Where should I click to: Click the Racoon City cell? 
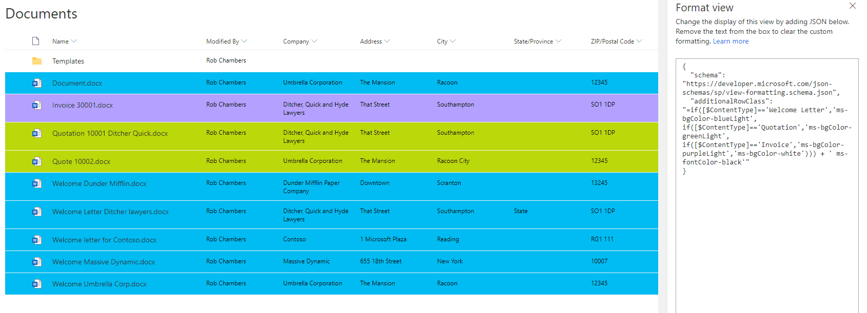[x=453, y=161]
